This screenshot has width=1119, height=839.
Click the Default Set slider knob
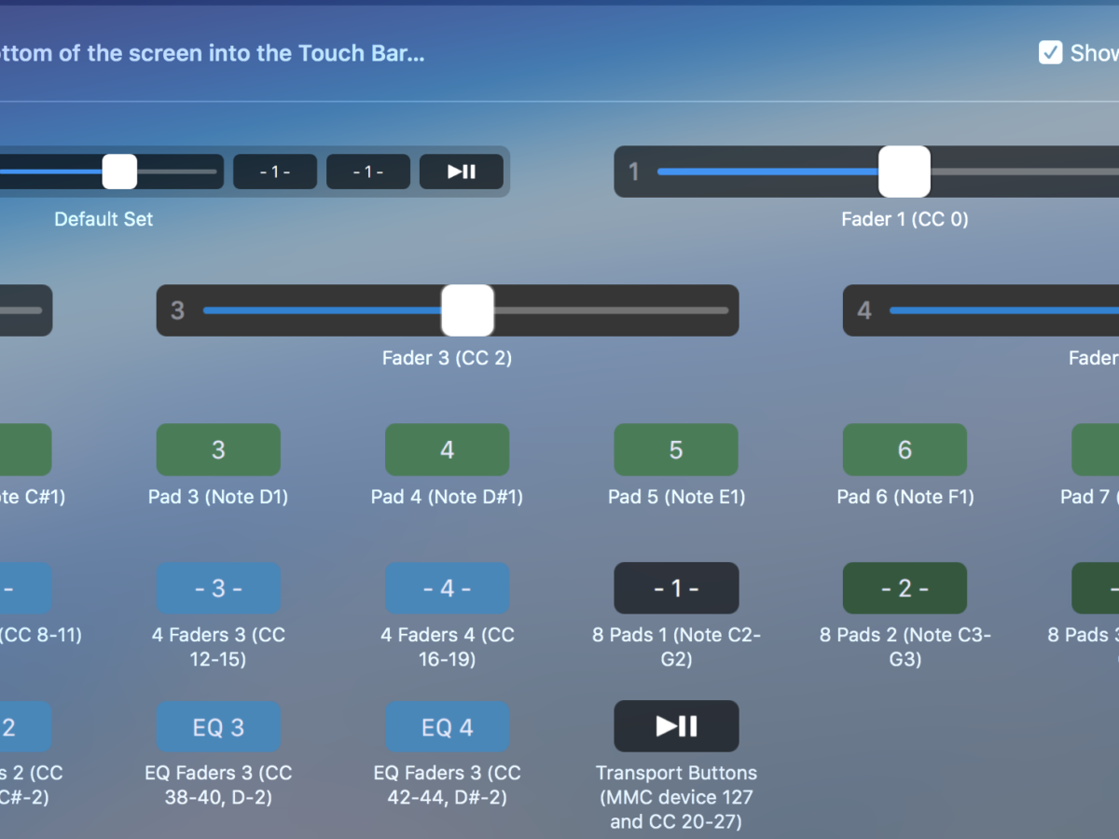(119, 172)
